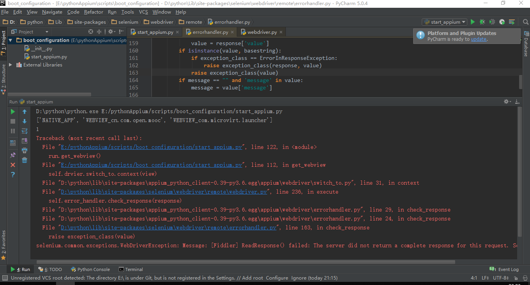Open start_appium.py link at line 112
The image size is (530, 285).
pos(152,165)
